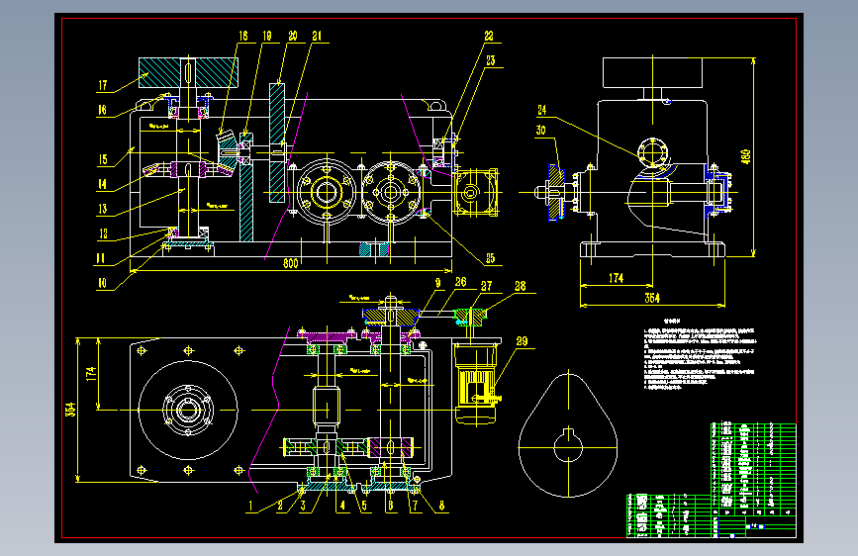The width and height of the screenshot is (858, 556).
Task: Click the callout label 26
Action: point(461,282)
